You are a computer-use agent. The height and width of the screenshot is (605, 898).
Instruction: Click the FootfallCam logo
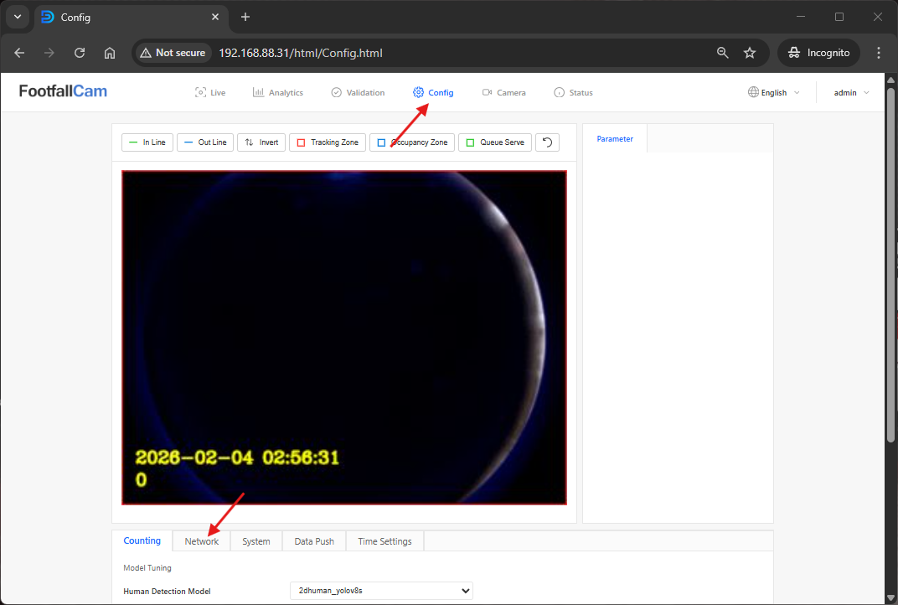(64, 91)
